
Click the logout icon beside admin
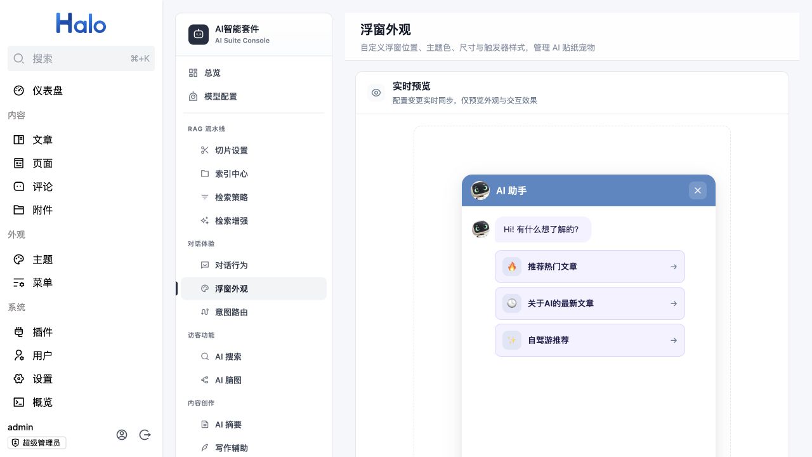pyautogui.click(x=145, y=435)
